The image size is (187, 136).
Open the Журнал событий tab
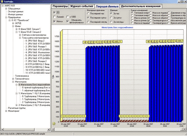coord(82,6)
